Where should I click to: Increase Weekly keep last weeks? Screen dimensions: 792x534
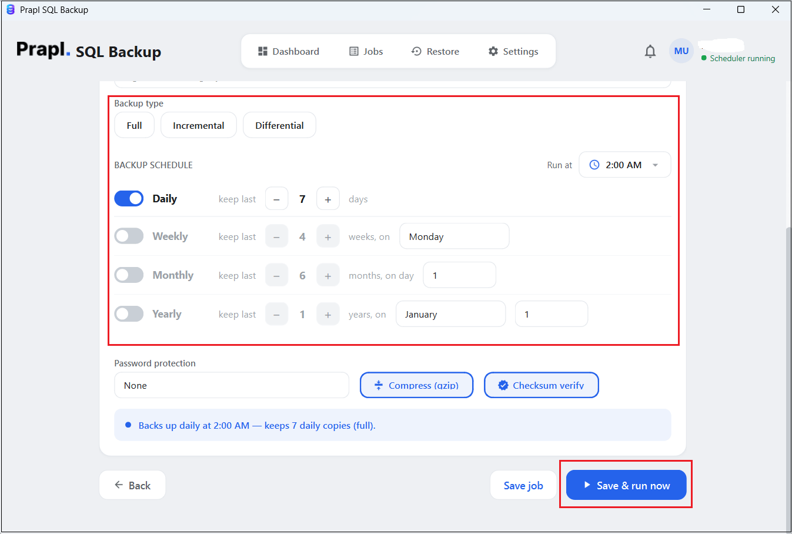pos(328,236)
